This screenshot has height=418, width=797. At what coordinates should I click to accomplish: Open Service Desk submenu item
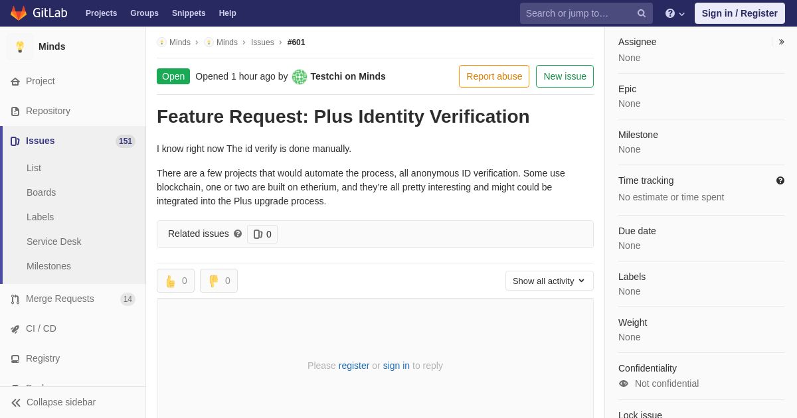(54, 242)
